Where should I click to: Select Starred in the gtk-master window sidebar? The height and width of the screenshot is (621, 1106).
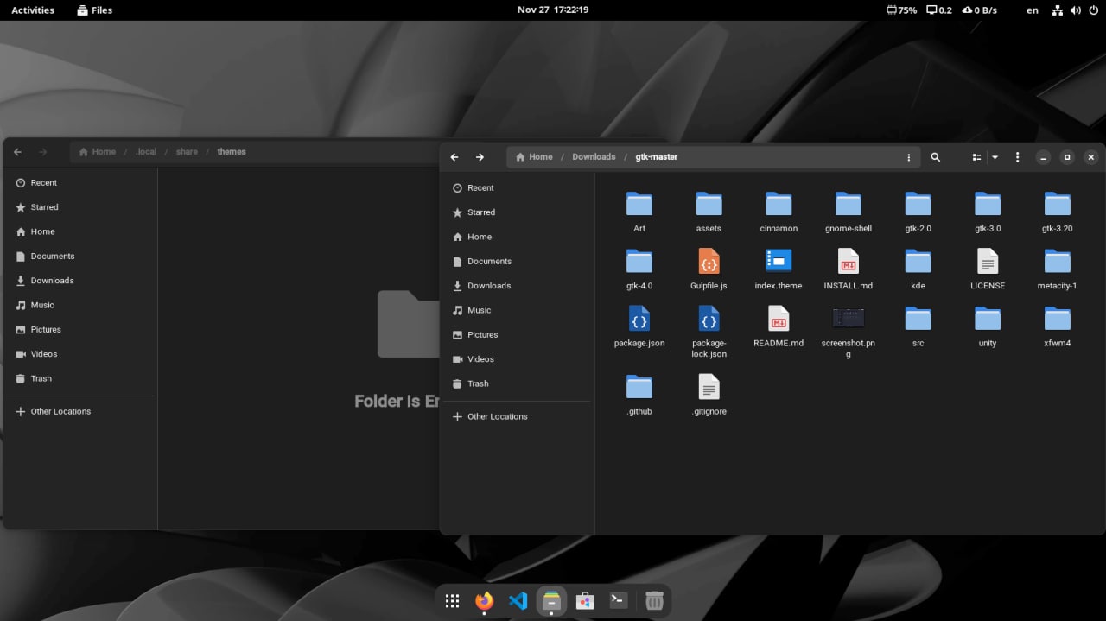pos(480,212)
